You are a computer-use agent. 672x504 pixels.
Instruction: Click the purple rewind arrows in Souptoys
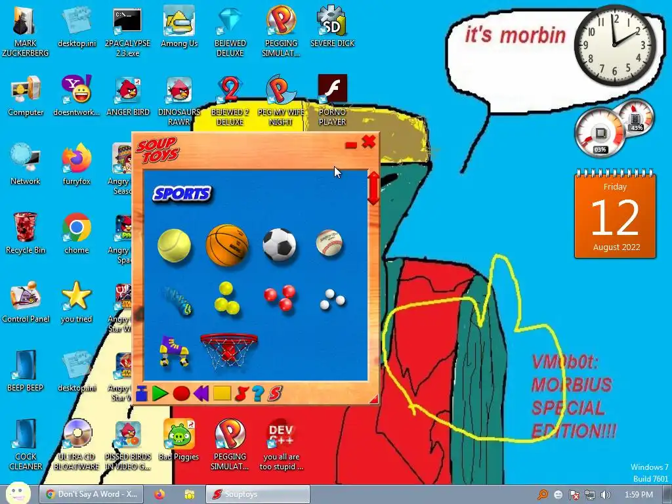[x=201, y=393]
